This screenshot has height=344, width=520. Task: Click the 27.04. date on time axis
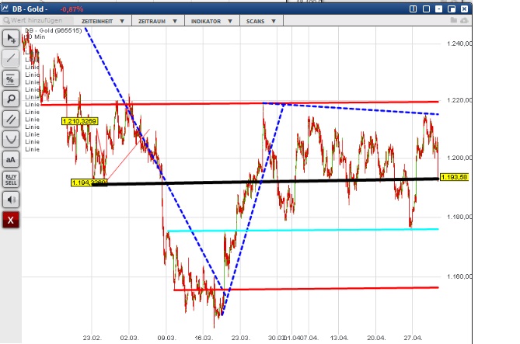[x=413, y=338]
